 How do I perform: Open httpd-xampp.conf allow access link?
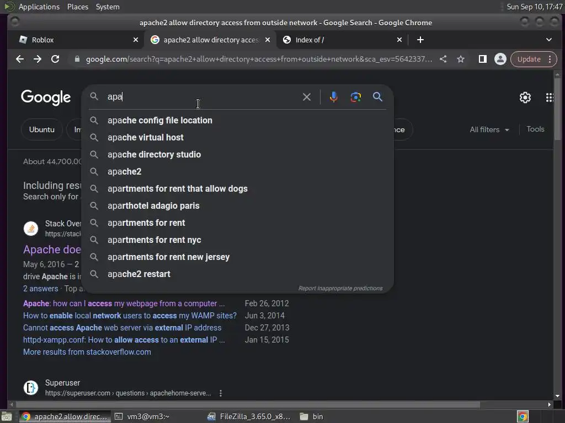pos(124,340)
